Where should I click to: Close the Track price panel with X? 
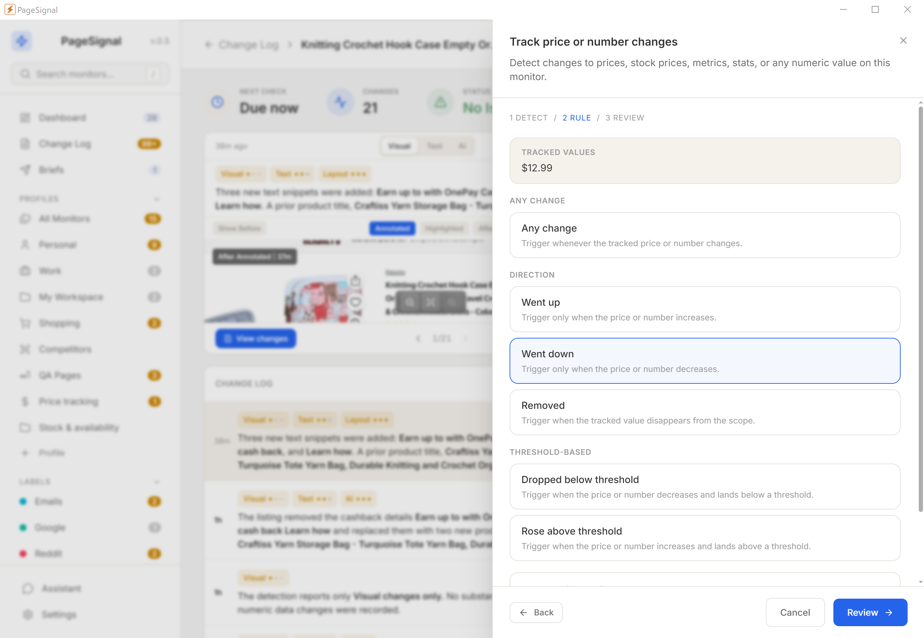(903, 40)
